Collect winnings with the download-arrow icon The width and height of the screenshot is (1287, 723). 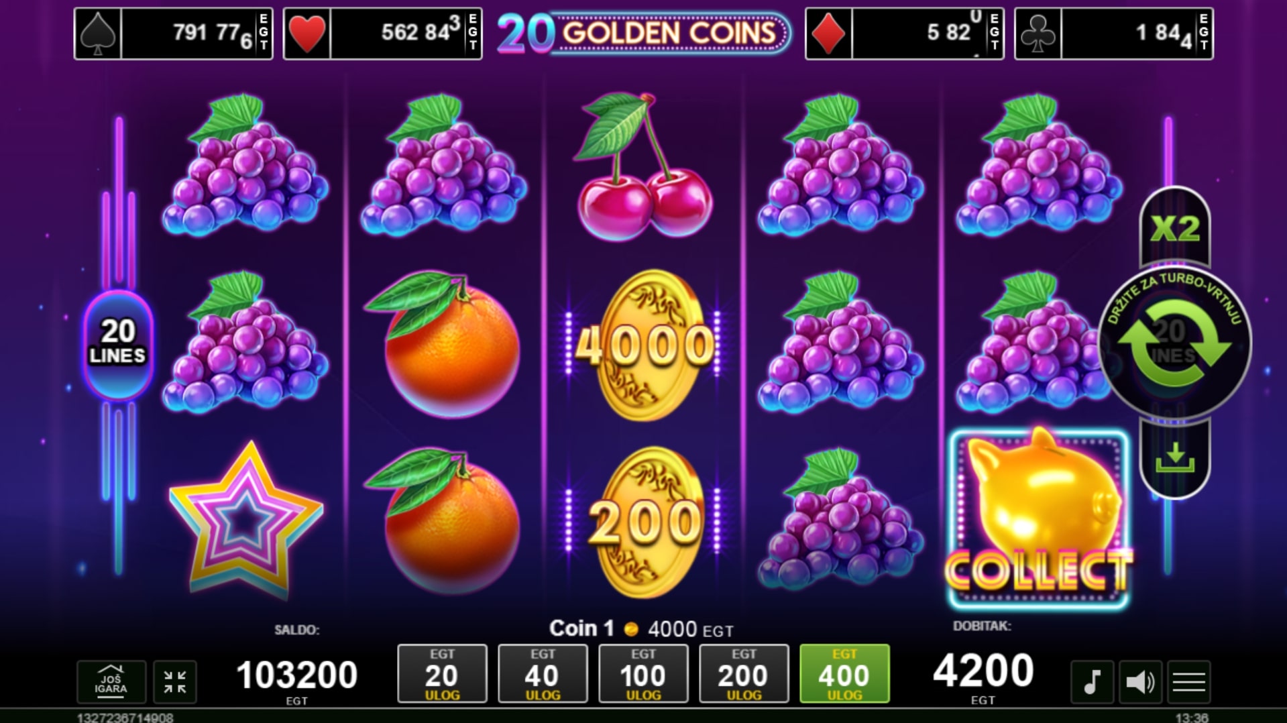coord(1175,459)
